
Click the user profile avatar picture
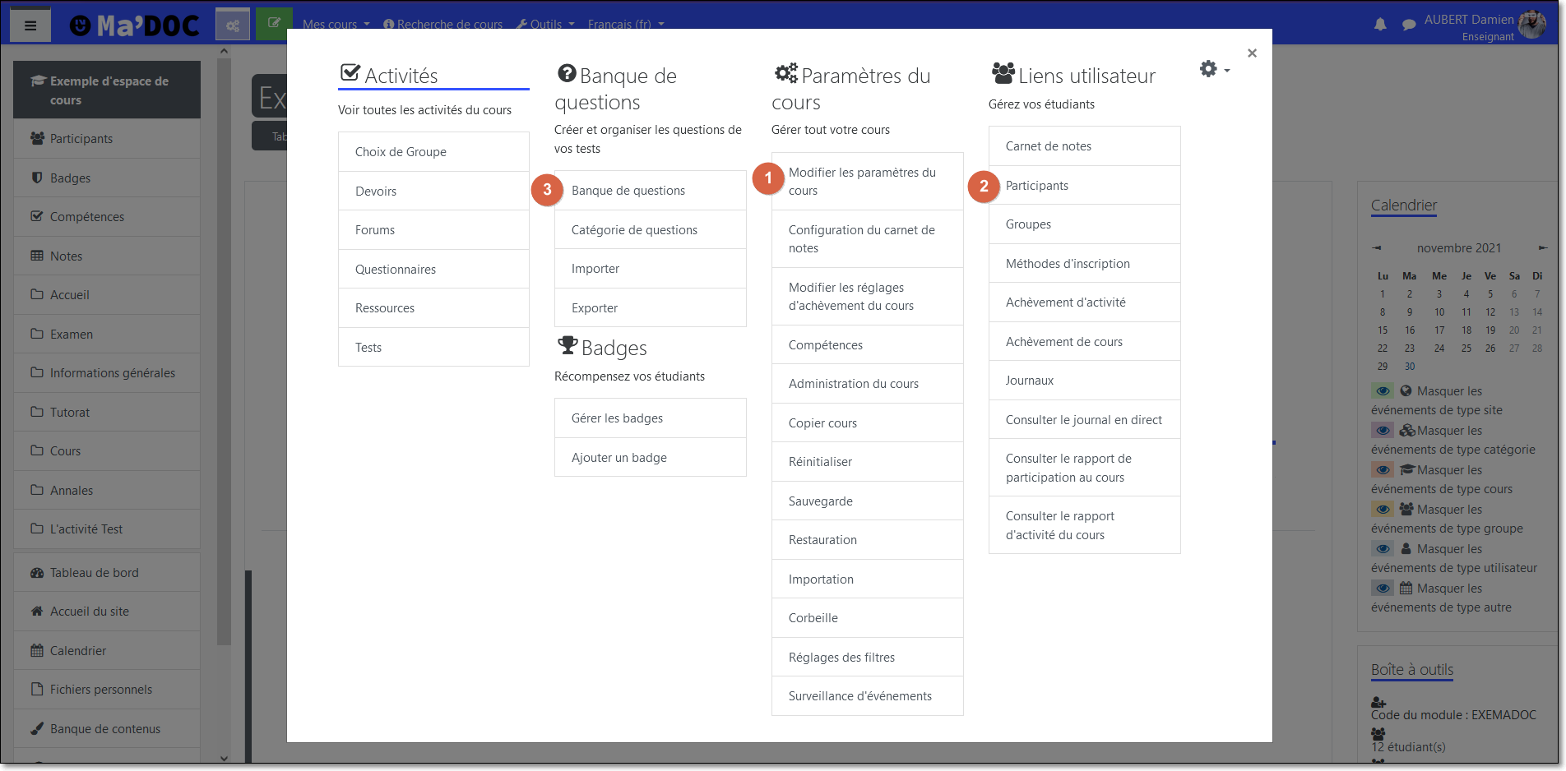click(x=1531, y=25)
